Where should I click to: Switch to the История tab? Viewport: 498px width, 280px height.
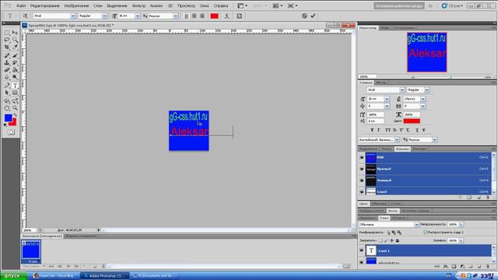[x=398, y=218]
